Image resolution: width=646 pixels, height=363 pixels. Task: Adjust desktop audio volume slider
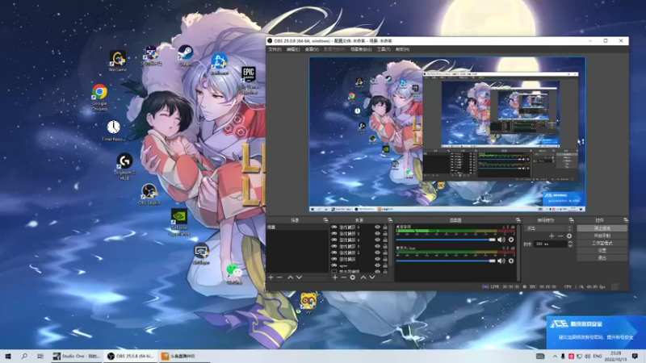pyautogui.click(x=446, y=240)
